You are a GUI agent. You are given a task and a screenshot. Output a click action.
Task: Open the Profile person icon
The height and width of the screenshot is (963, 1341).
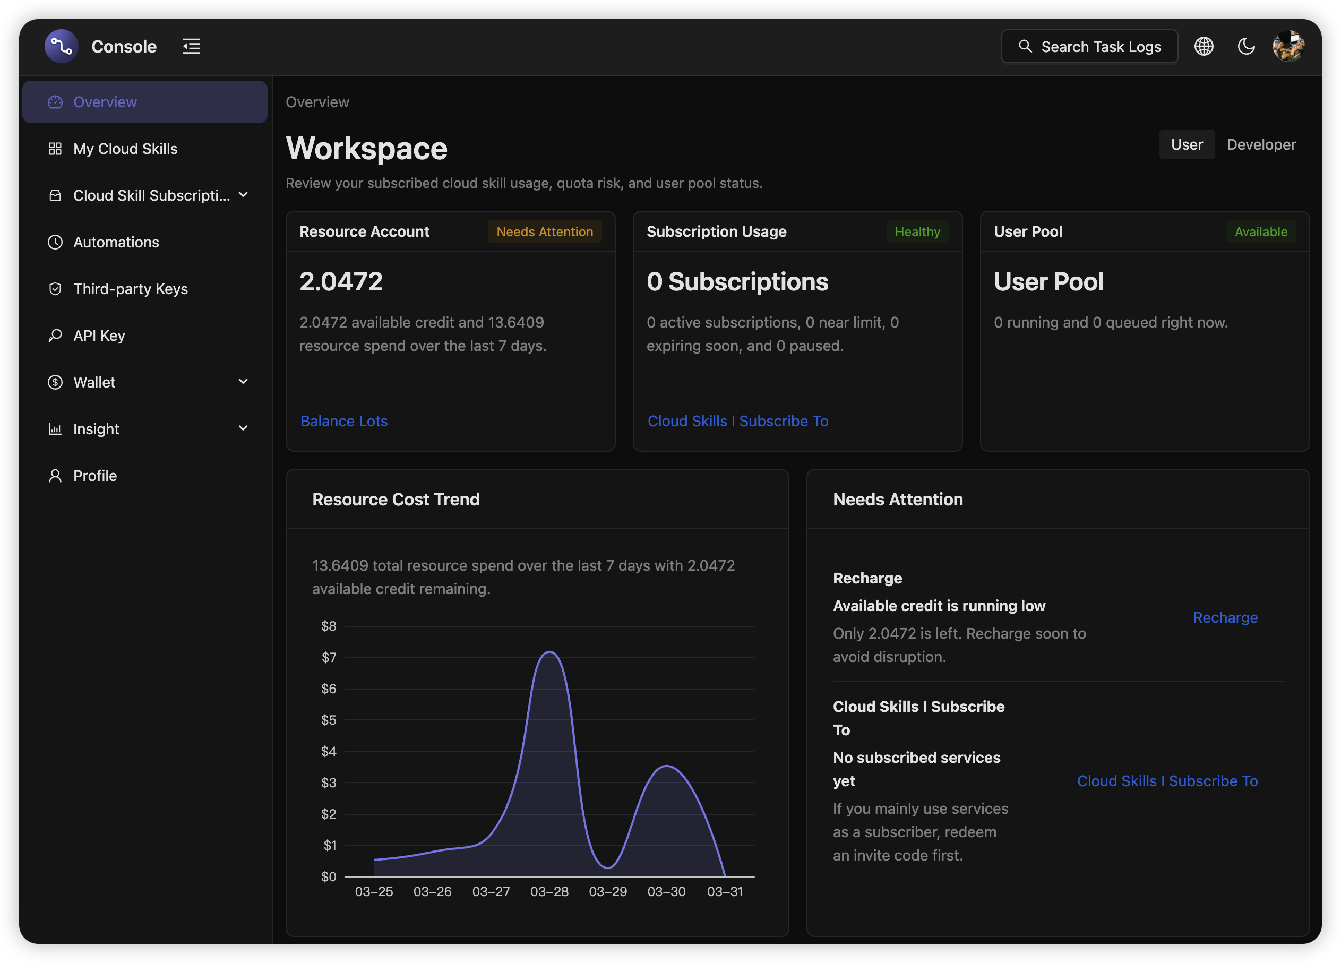click(55, 475)
